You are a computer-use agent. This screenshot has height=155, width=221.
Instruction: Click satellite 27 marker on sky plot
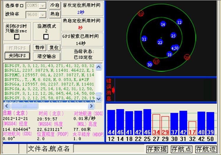[156, 61]
